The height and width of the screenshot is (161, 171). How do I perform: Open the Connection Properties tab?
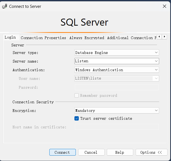43,38
